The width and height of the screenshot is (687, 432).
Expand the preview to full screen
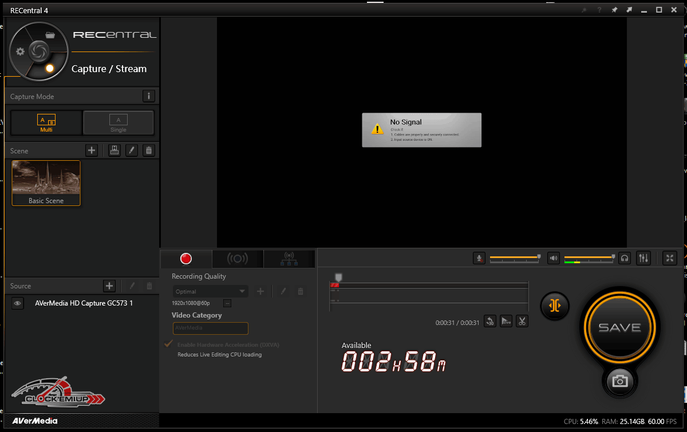tap(669, 258)
